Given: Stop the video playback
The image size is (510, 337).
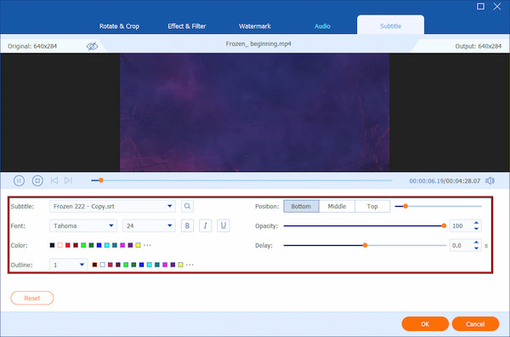Looking at the screenshot, I should click(37, 180).
